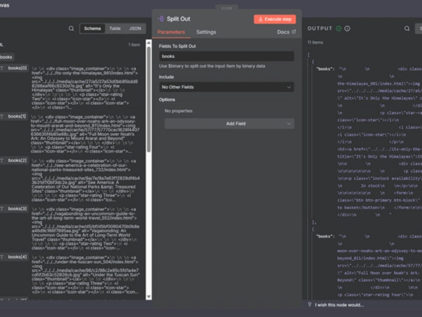
Task: Click the second "books" key in output JSON
Action: point(325,236)
